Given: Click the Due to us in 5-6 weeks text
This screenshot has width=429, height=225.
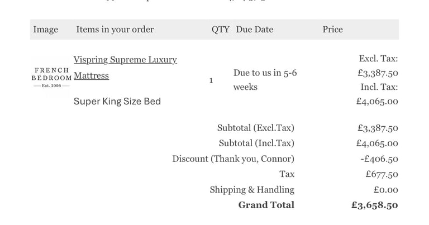Looking at the screenshot, I should tap(265, 80).
